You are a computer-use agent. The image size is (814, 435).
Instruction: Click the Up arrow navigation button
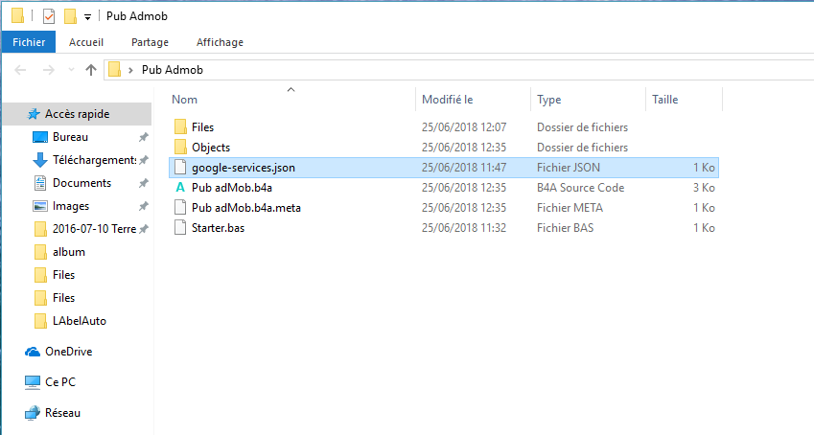point(91,69)
